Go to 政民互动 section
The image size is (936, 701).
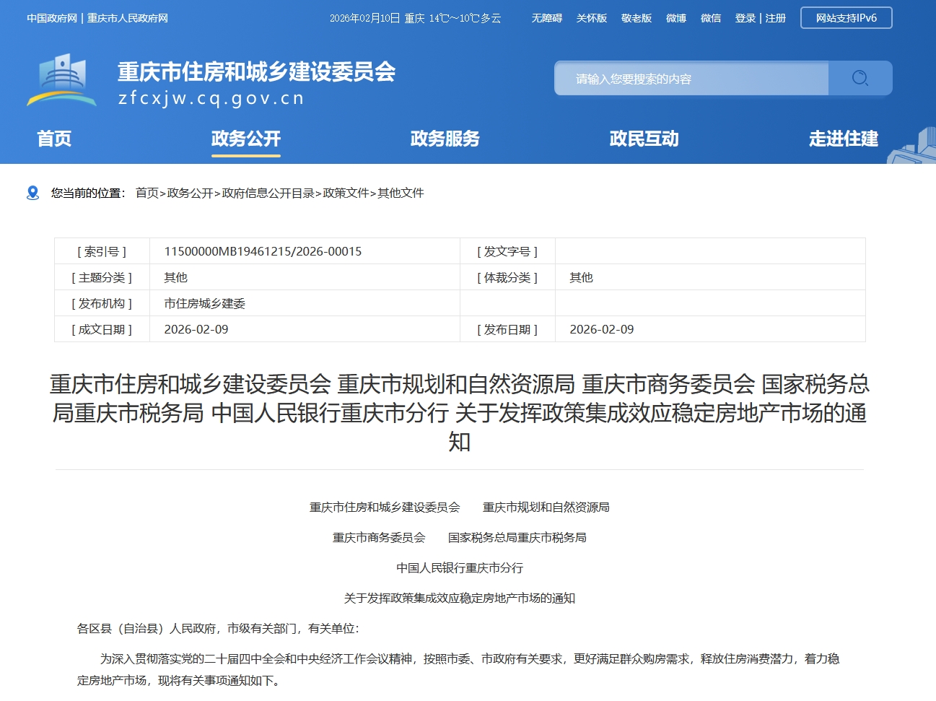coord(644,139)
